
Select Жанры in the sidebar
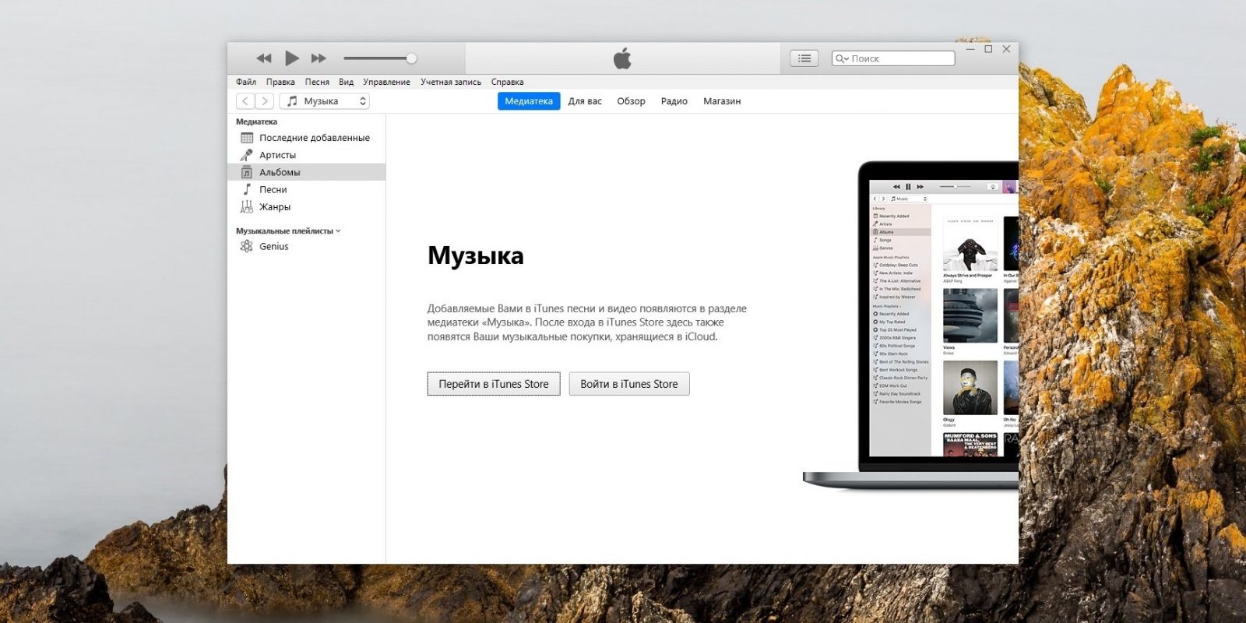306,206
